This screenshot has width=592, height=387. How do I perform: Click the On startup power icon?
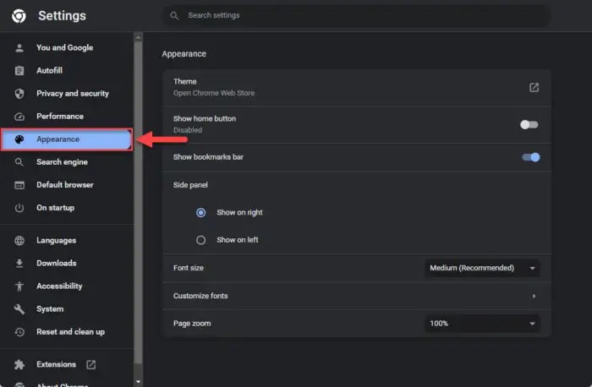click(x=19, y=208)
